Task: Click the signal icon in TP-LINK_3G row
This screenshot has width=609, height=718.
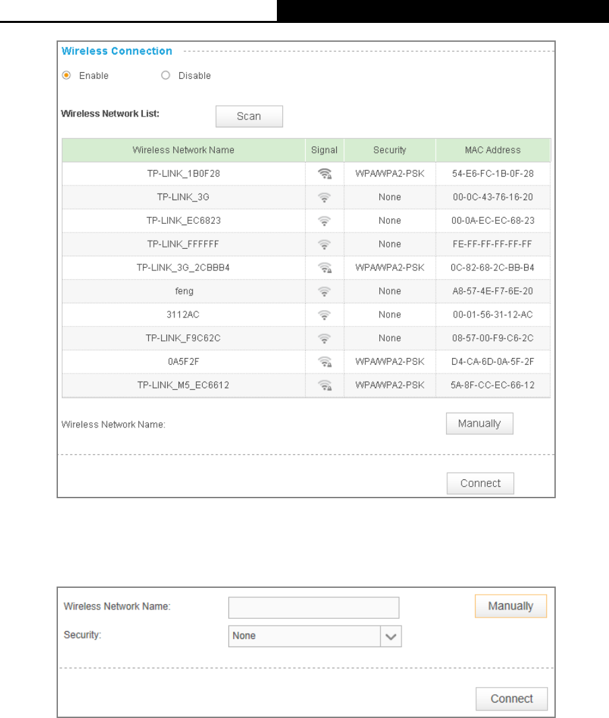Action: [x=324, y=198]
